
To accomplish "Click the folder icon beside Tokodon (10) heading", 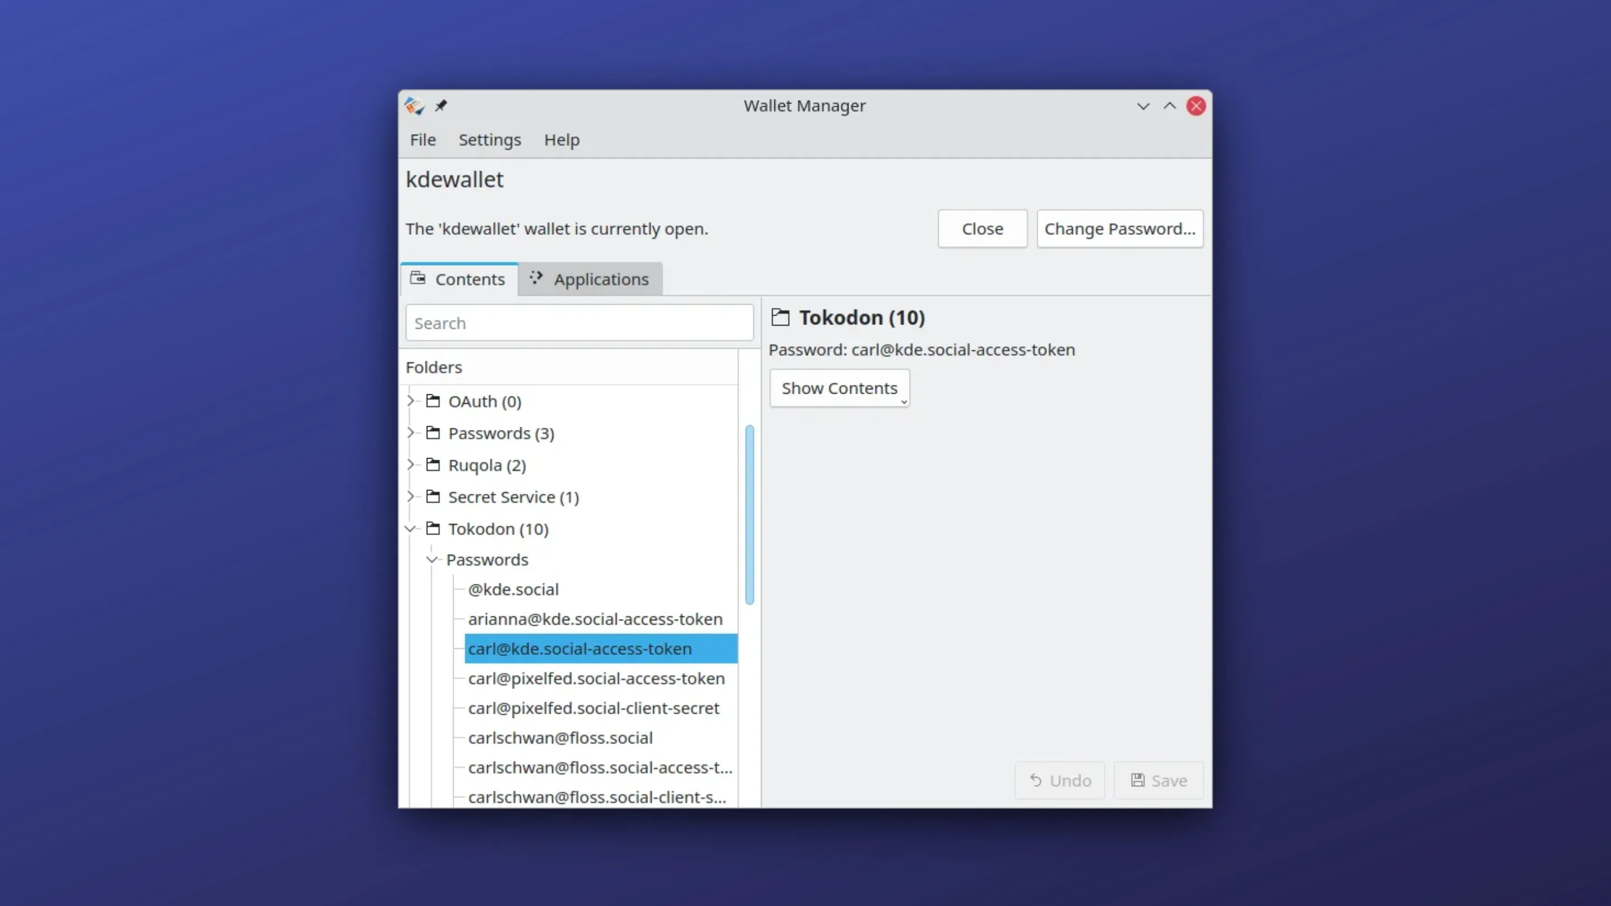I will point(780,317).
